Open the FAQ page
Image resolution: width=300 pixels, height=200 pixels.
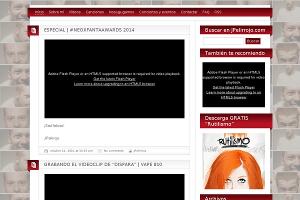pyautogui.click(x=206, y=12)
